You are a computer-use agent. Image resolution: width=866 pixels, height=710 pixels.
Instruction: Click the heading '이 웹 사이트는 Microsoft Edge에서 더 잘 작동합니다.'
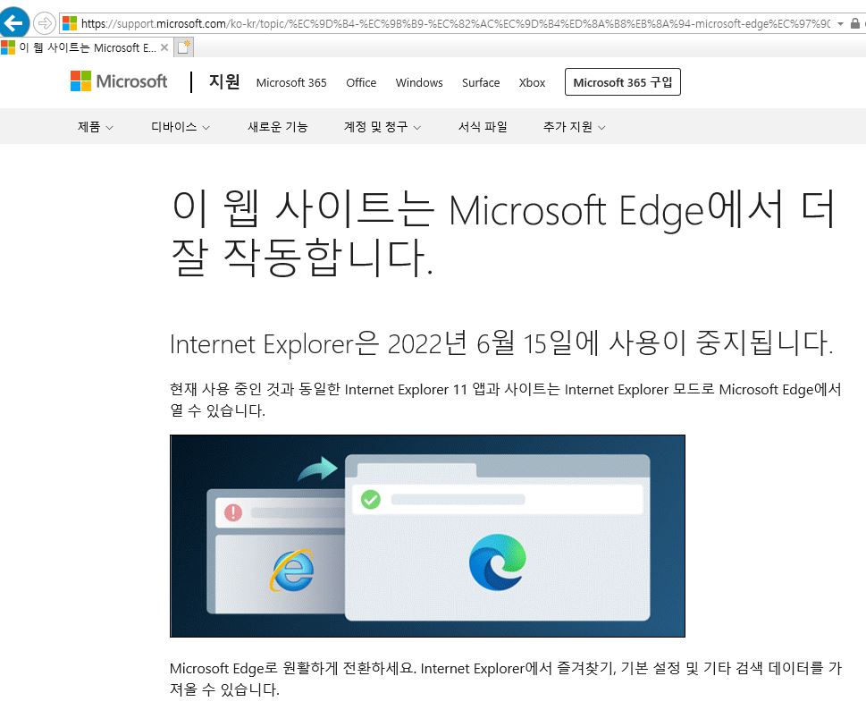coord(502,233)
